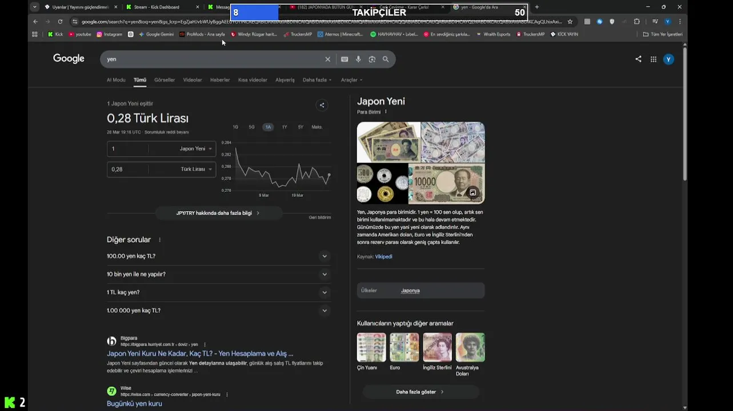The height and width of the screenshot is (411, 733).
Task: Reload the page with the refresh icon
Action: [60, 22]
